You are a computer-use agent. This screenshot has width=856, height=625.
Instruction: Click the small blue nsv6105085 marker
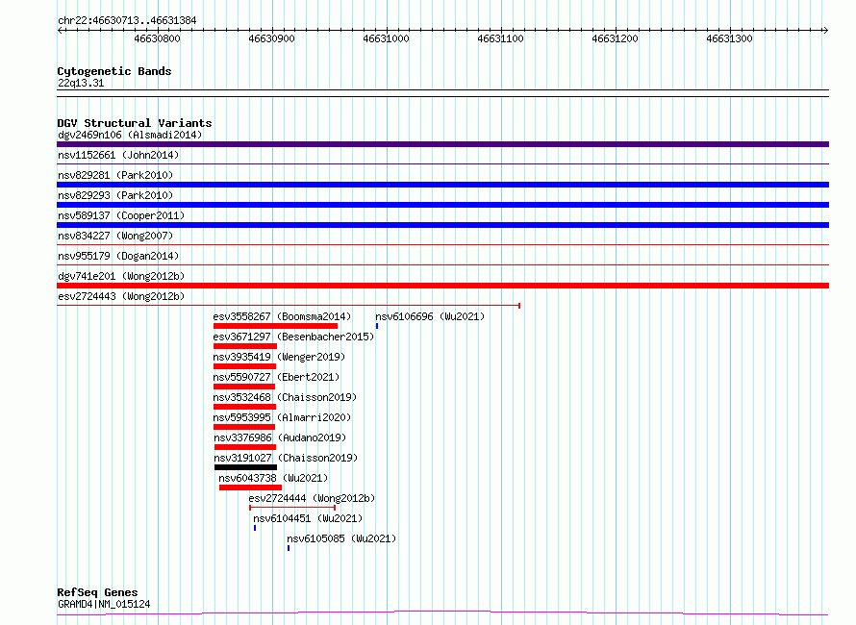(289, 548)
